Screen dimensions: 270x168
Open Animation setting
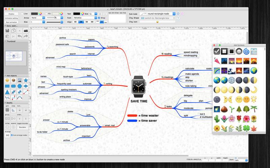11,18
